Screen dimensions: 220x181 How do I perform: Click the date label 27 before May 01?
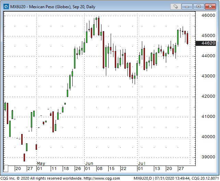point(30,169)
